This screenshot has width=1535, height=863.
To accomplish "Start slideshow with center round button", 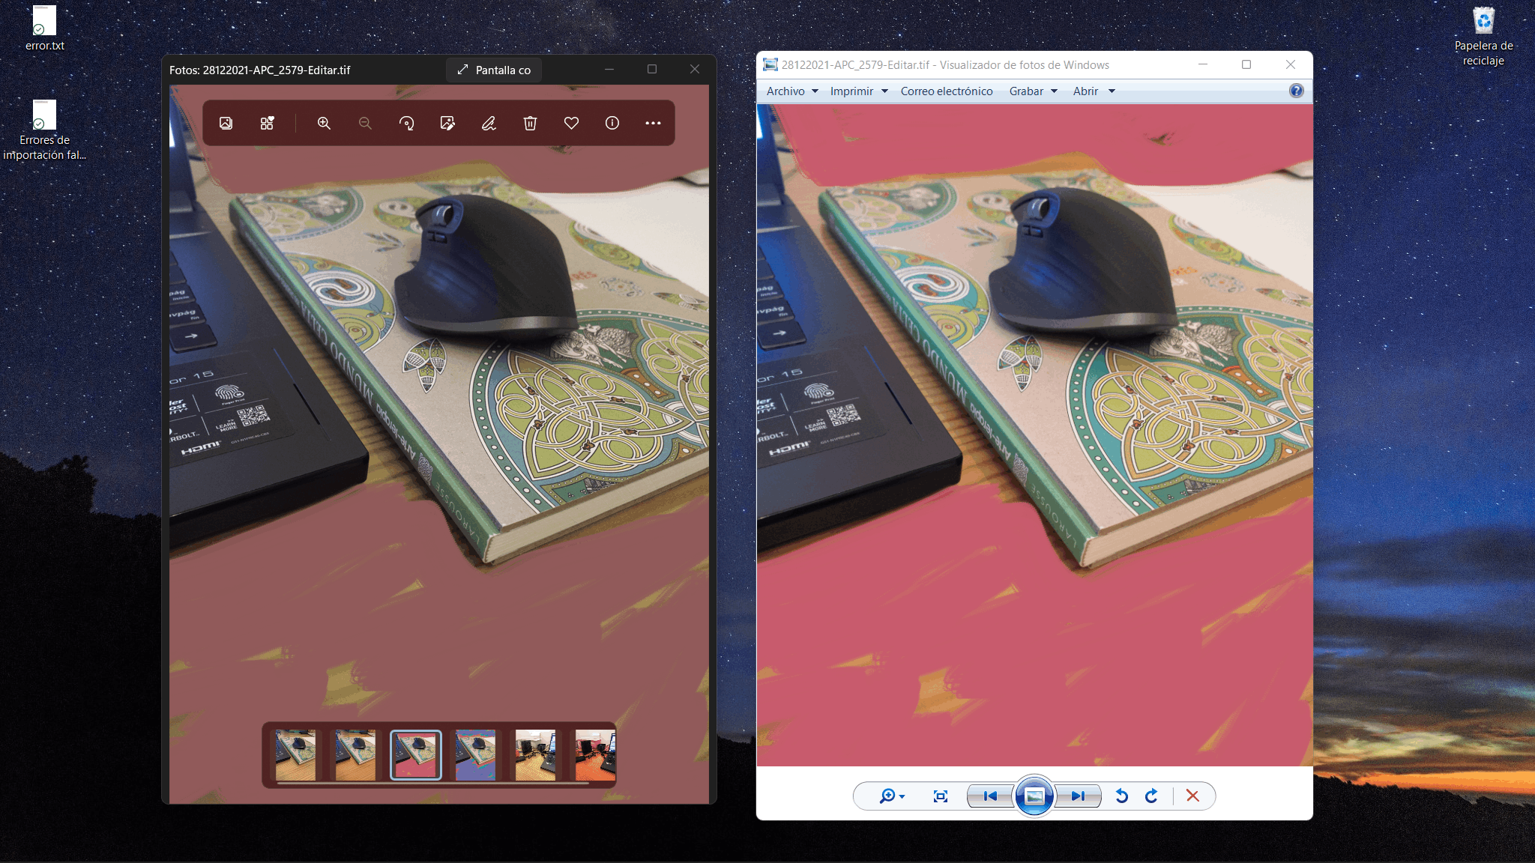I will tap(1034, 796).
